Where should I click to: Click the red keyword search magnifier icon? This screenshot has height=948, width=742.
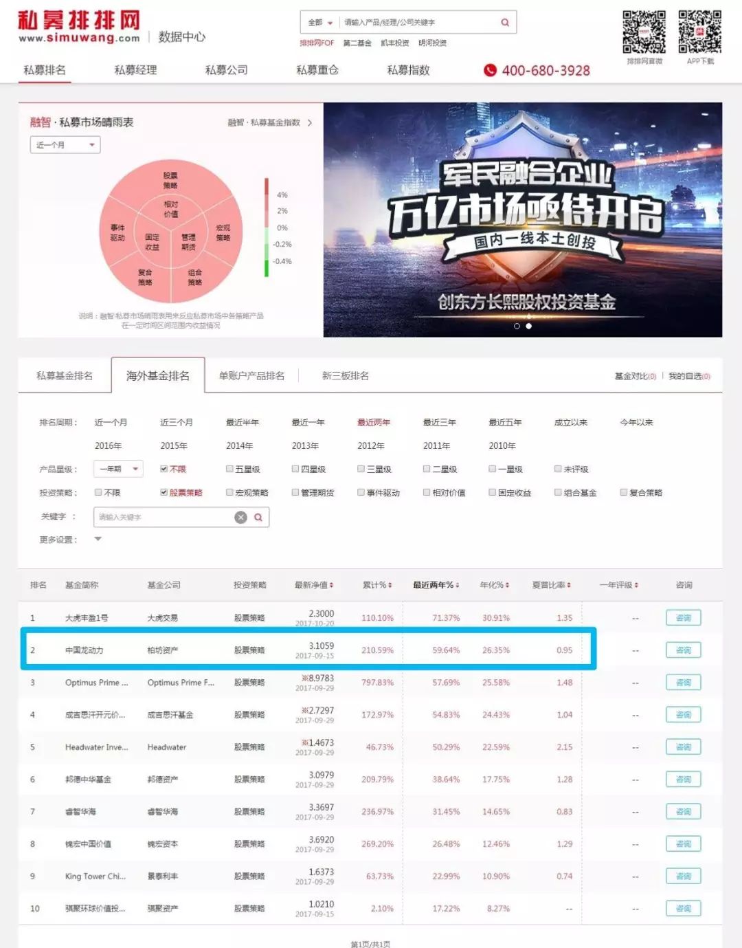point(258,517)
